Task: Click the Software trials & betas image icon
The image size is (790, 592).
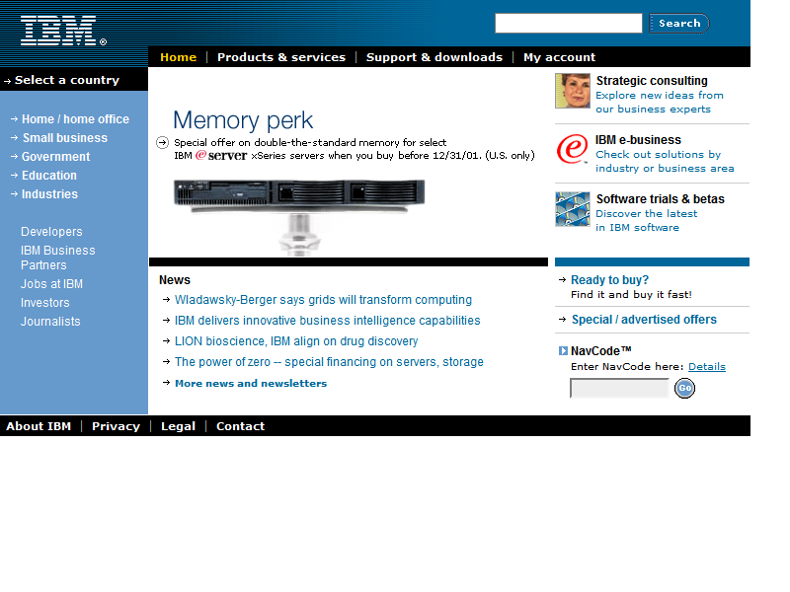Action: 573,209
